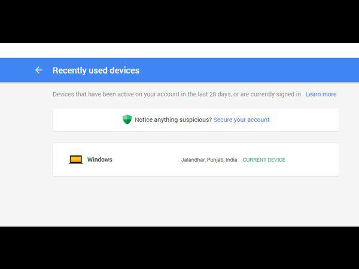Image resolution: width=359 pixels, height=269 pixels.
Task: Click the green shield security icon
Action: tap(127, 119)
